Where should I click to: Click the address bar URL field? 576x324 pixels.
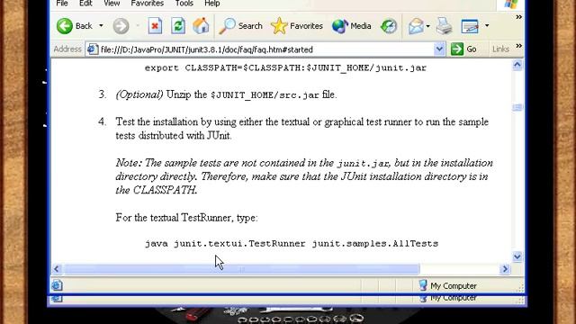[x=265, y=49]
